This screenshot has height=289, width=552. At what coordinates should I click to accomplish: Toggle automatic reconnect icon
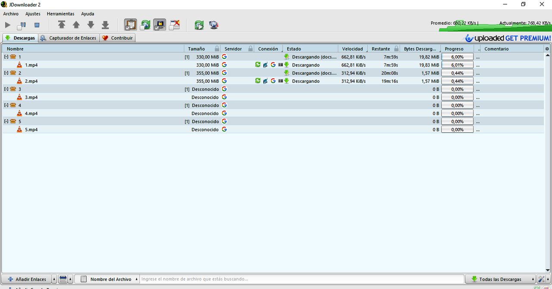(145, 25)
